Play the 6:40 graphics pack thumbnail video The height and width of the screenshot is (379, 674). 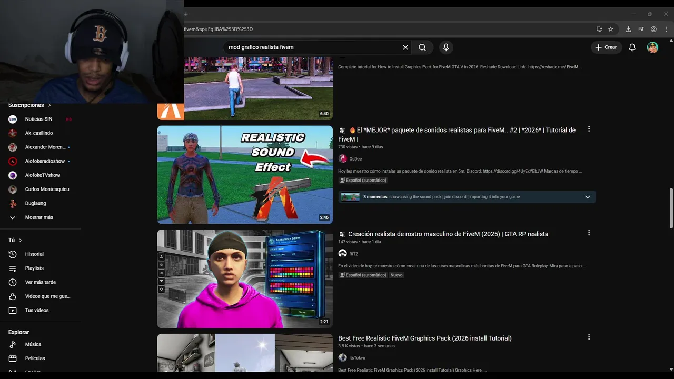(x=258, y=88)
